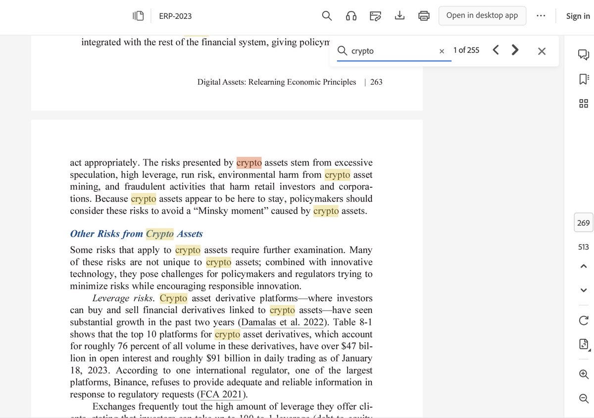Download the ERP-2023 PDF
This screenshot has width=594, height=418.
[x=399, y=15]
